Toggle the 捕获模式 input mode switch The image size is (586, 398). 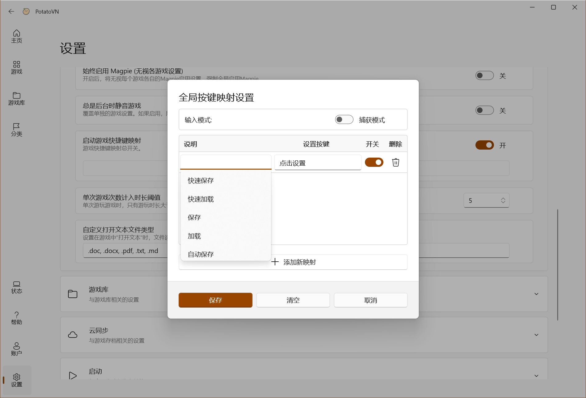344,119
